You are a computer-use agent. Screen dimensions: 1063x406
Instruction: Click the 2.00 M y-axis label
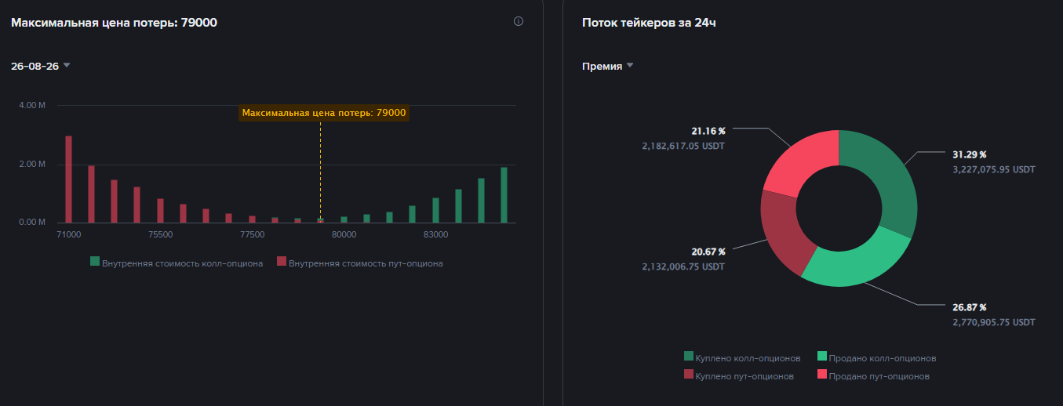(x=32, y=164)
